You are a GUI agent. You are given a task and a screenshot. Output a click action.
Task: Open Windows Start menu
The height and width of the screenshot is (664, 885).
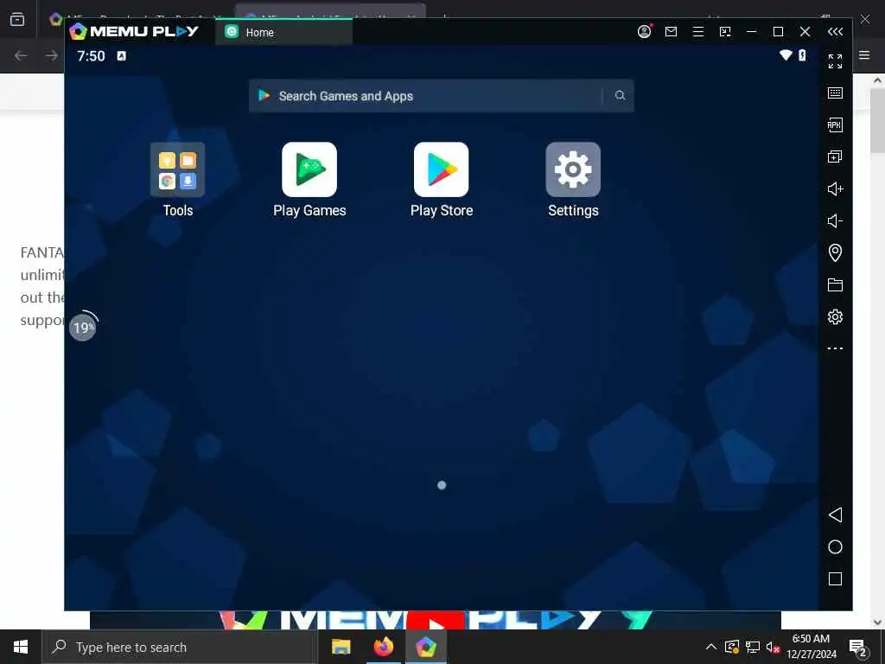(21, 647)
